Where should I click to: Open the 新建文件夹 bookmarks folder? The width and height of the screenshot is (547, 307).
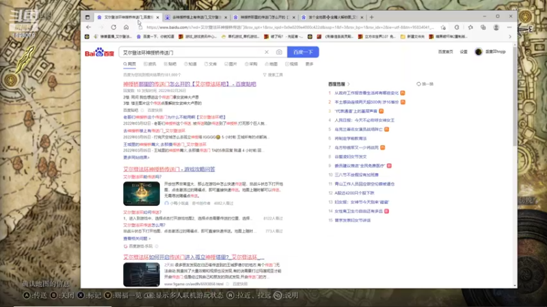pos(412,37)
